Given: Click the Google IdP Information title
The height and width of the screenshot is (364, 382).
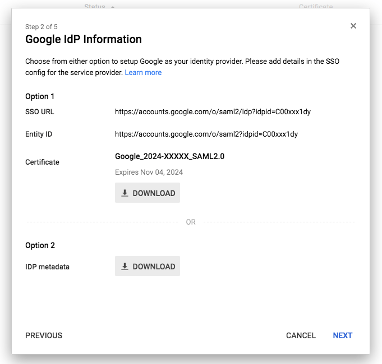Looking at the screenshot, I should pos(84,39).
